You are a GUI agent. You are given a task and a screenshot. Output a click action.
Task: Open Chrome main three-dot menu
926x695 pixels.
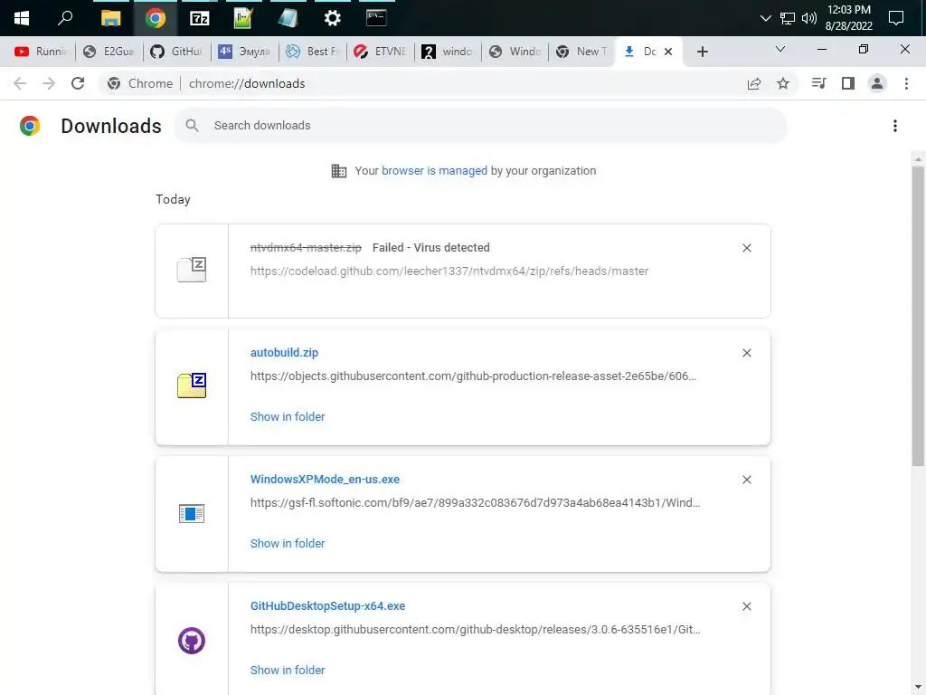pos(906,83)
